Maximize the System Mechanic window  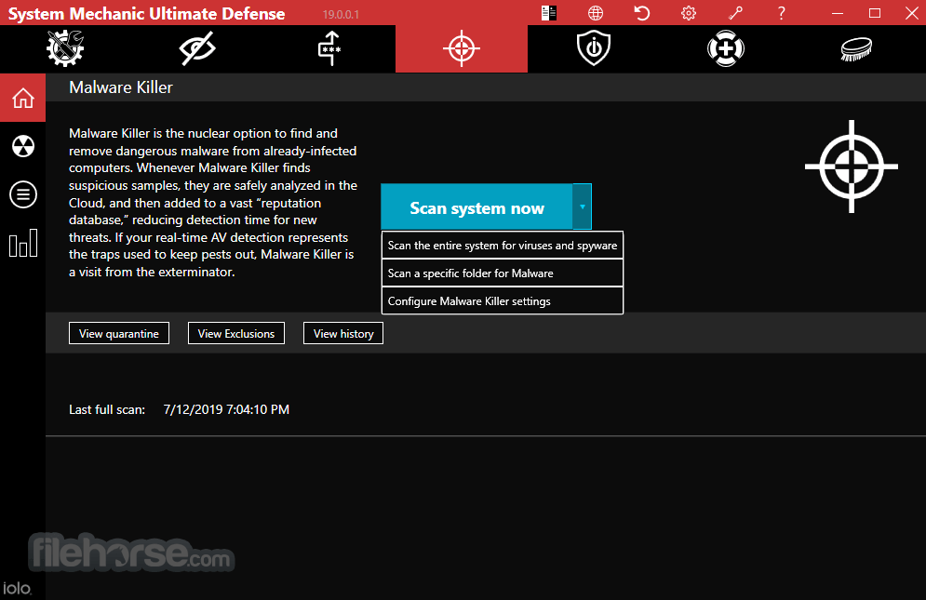click(x=875, y=13)
